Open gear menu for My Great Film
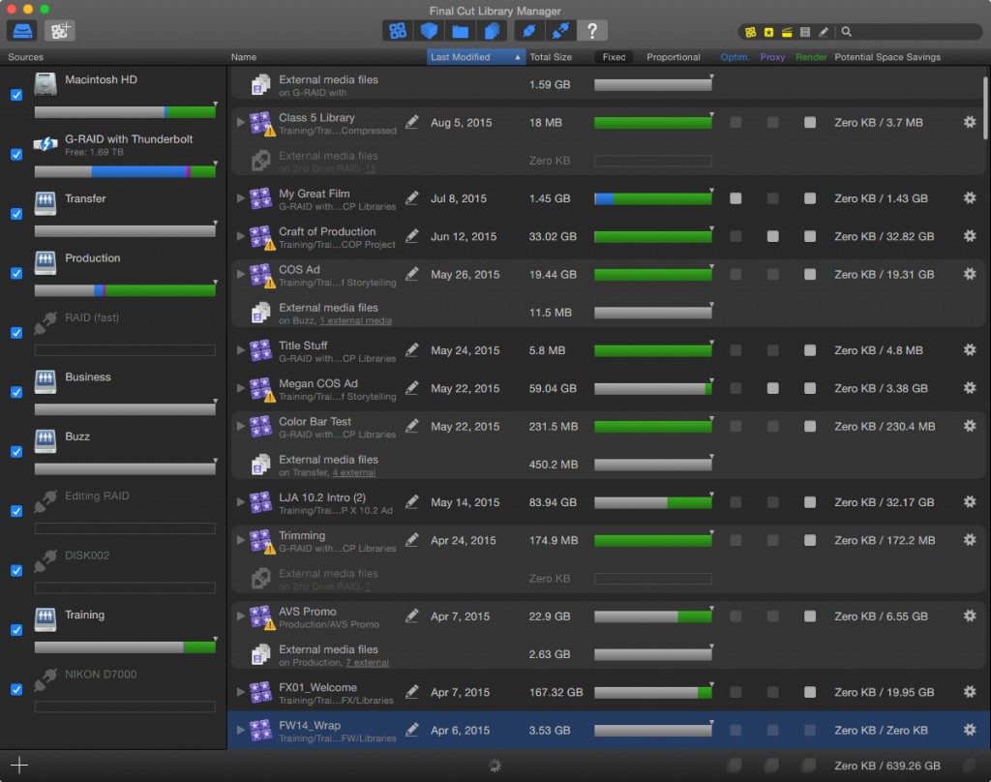This screenshot has width=991, height=782. point(970,197)
